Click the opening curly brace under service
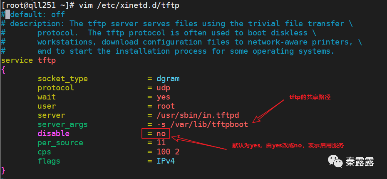Viewport: 387px width, 179px height. coord(3,70)
